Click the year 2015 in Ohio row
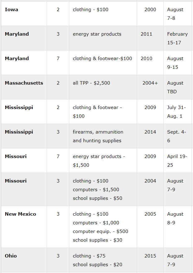193x273 pixels. (150, 256)
